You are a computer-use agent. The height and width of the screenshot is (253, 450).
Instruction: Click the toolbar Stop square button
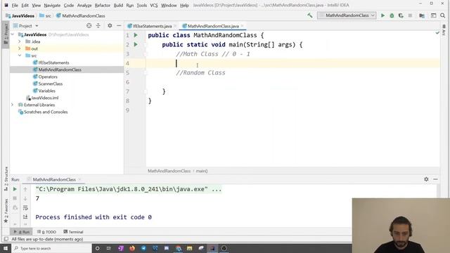pos(410,15)
